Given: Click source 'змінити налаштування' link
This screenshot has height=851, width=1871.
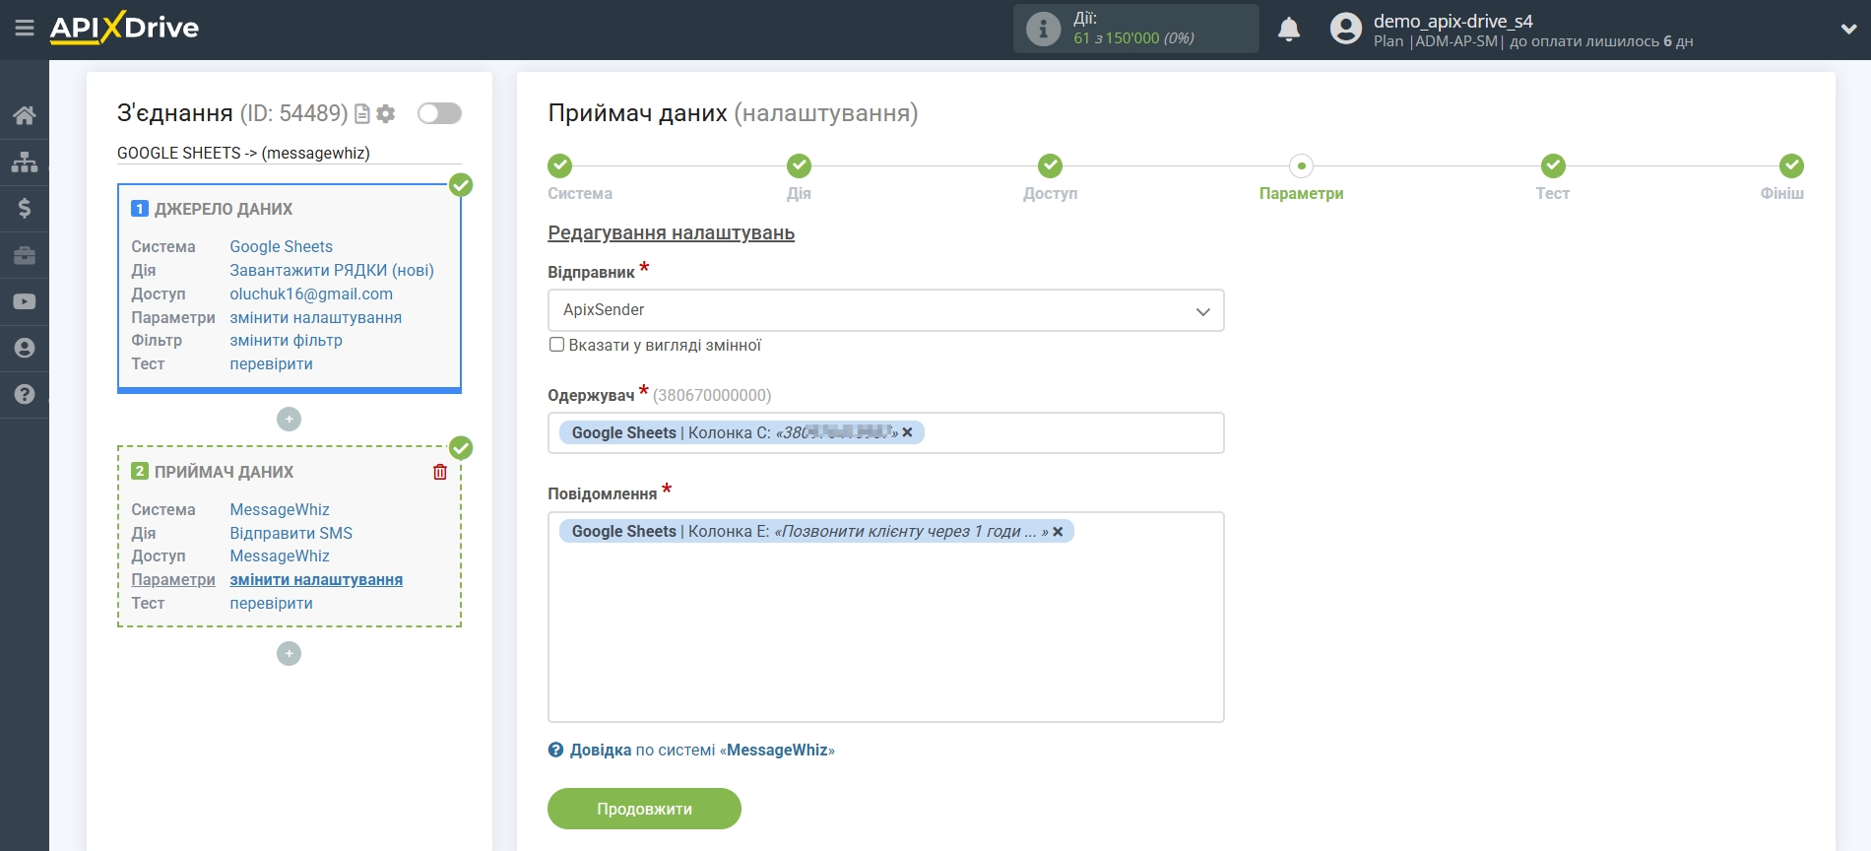Looking at the screenshot, I should pyautogui.click(x=315, y=317).
